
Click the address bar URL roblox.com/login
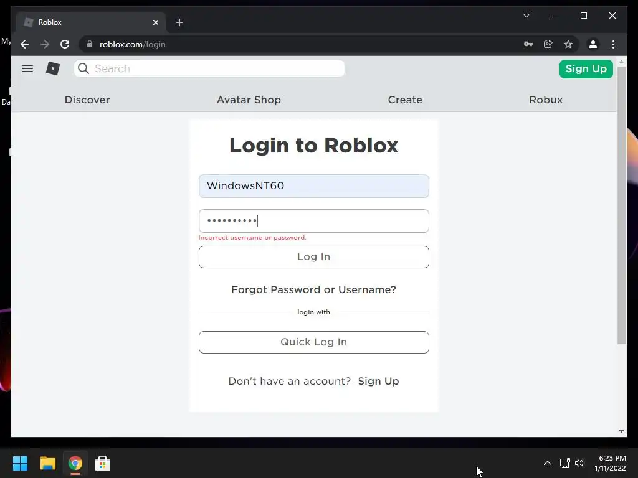tap(133, 44)
